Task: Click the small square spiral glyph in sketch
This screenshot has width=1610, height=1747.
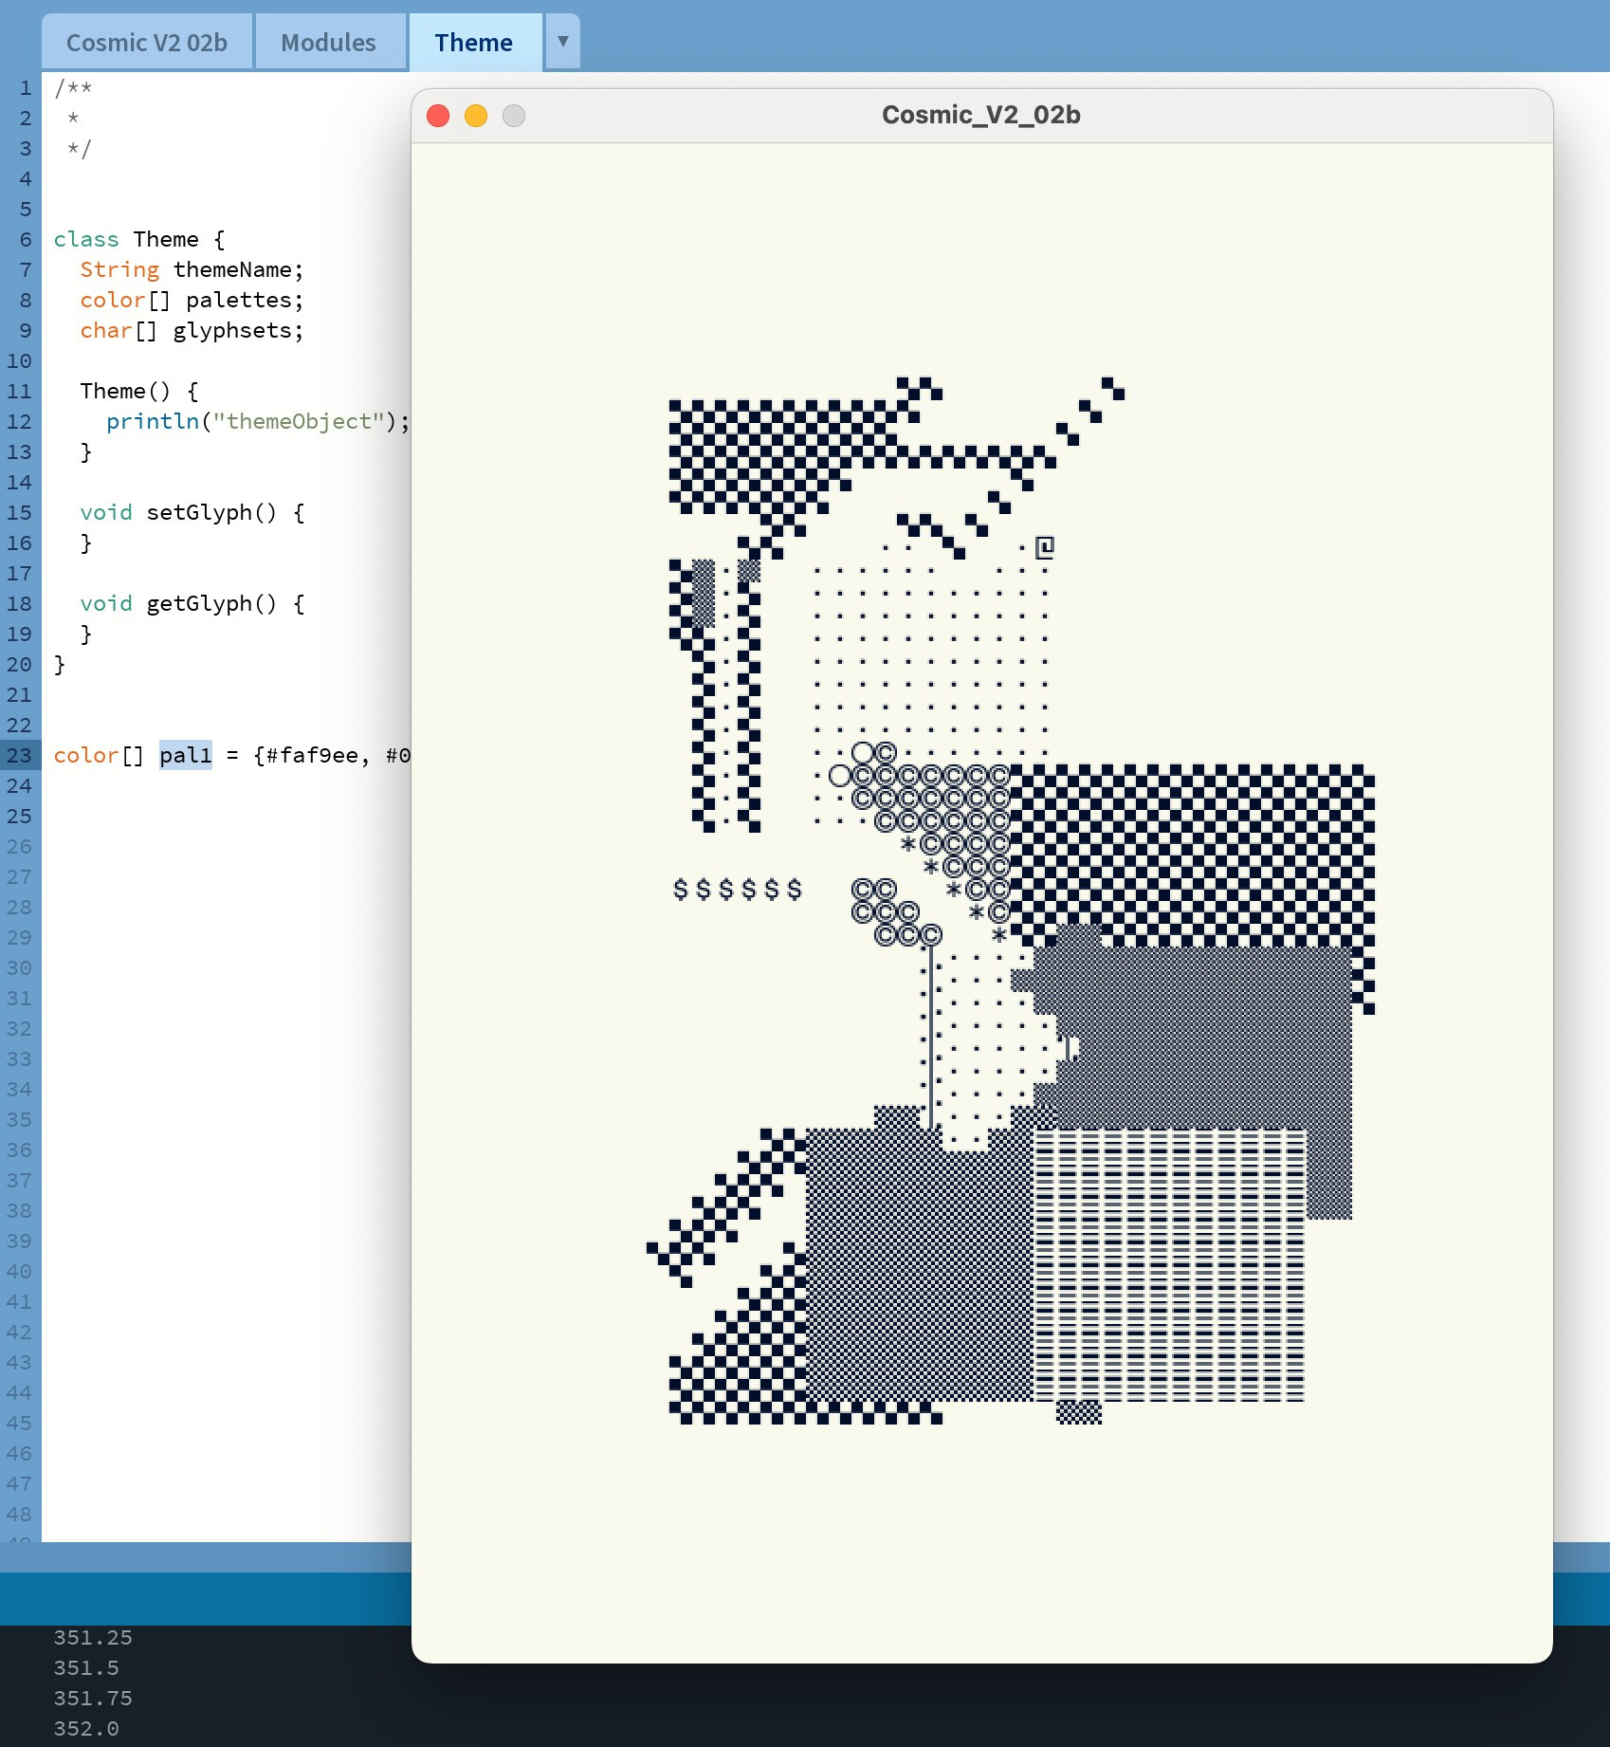Action: (1045, 547)
